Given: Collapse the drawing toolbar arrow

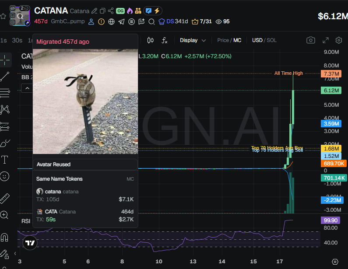Looking at the screenshot, I should 15,253.
